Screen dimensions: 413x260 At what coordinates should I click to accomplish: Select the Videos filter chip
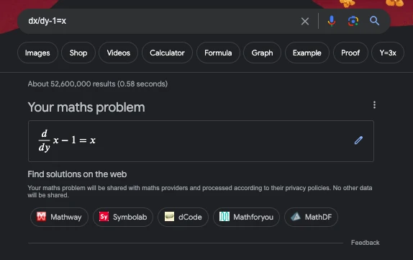[x=118, y=53]
